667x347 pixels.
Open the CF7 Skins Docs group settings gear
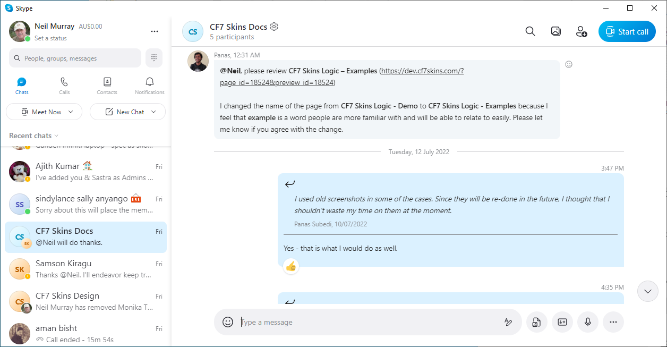pyautogui.click(x=274, y=27)
